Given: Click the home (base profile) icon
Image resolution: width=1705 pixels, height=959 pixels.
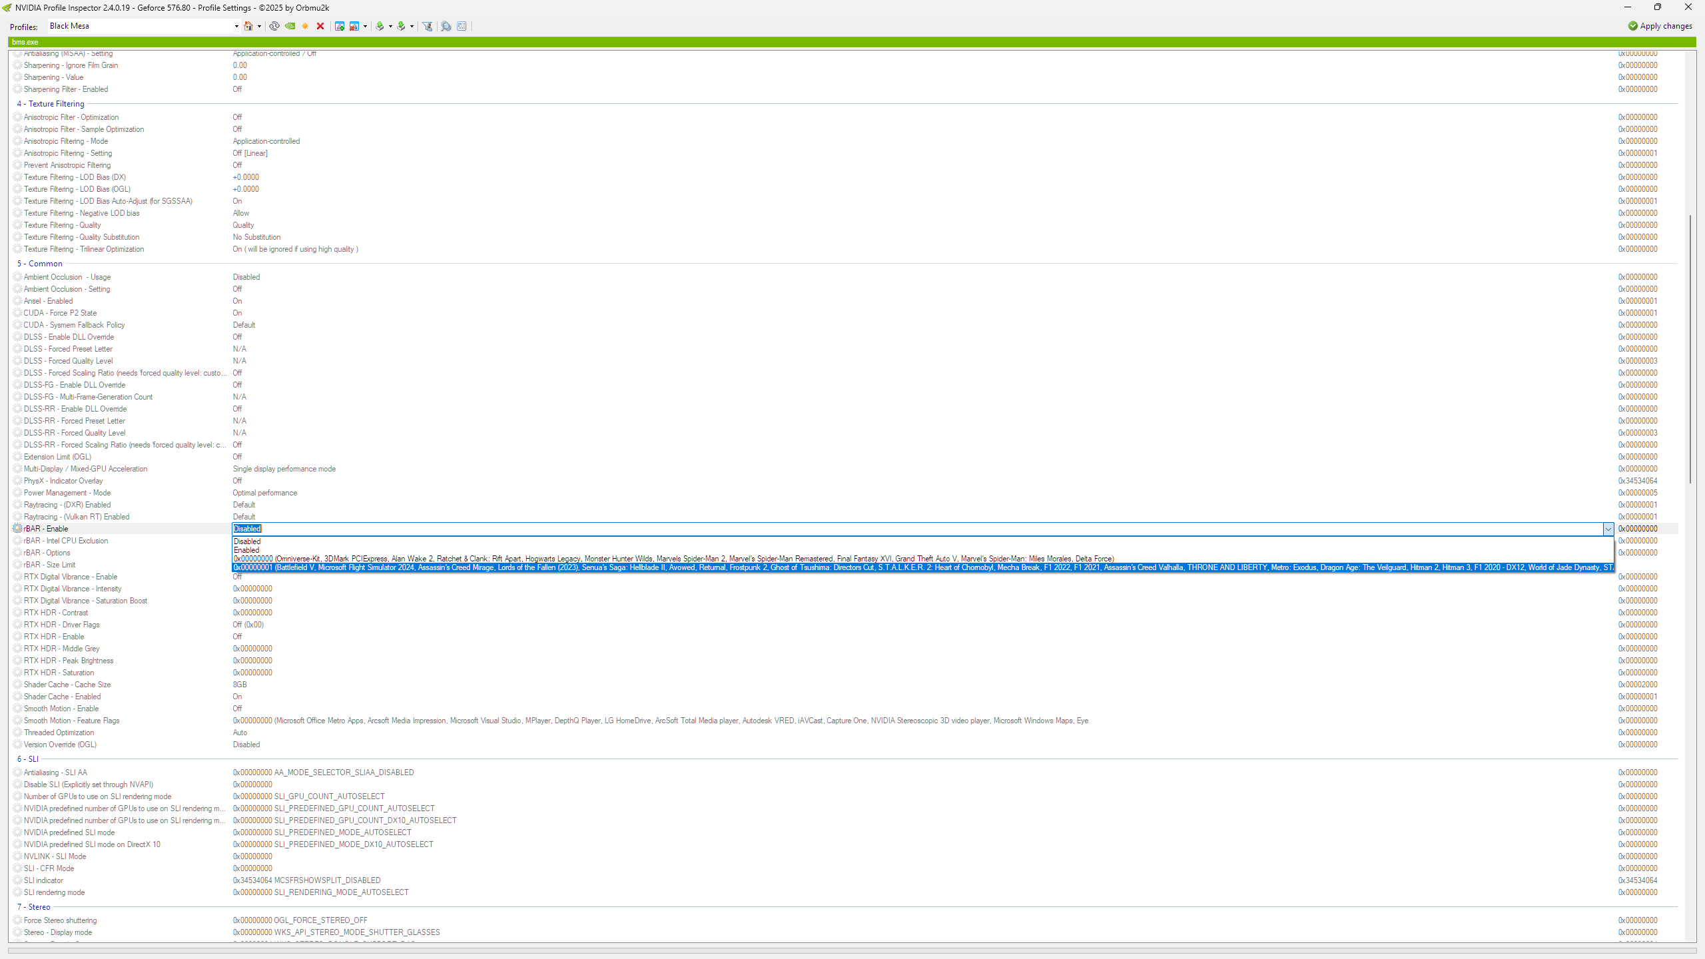Looking at the screenshot, I should click(x=248, y=26).
